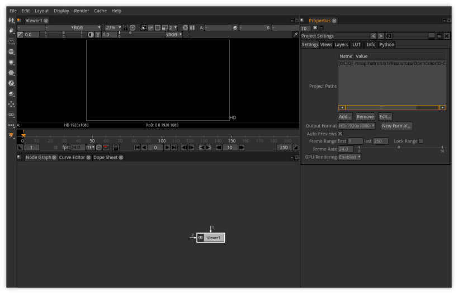Click the Remove project path button
Image resolution: width=458 pixels, height=294 pixels.
(365, 116)
